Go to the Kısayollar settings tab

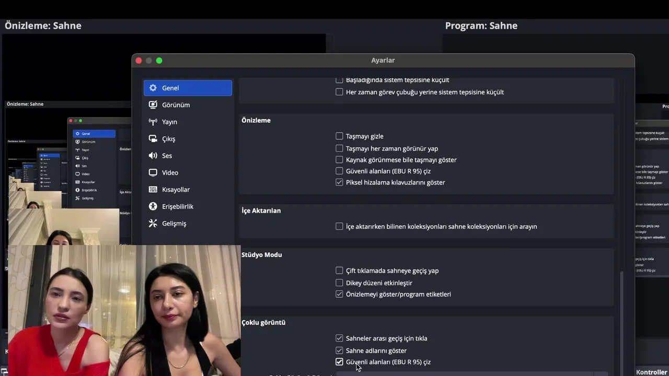pyautogui.click(x=188, y=190)
